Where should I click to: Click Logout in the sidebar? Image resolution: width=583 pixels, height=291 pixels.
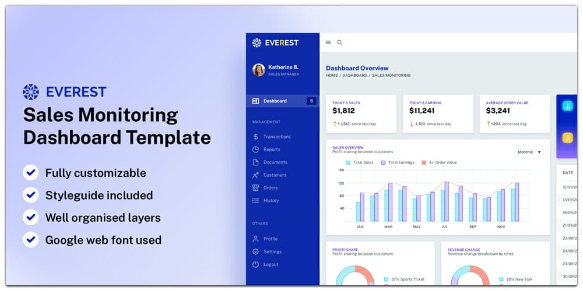tap(271, 264)
